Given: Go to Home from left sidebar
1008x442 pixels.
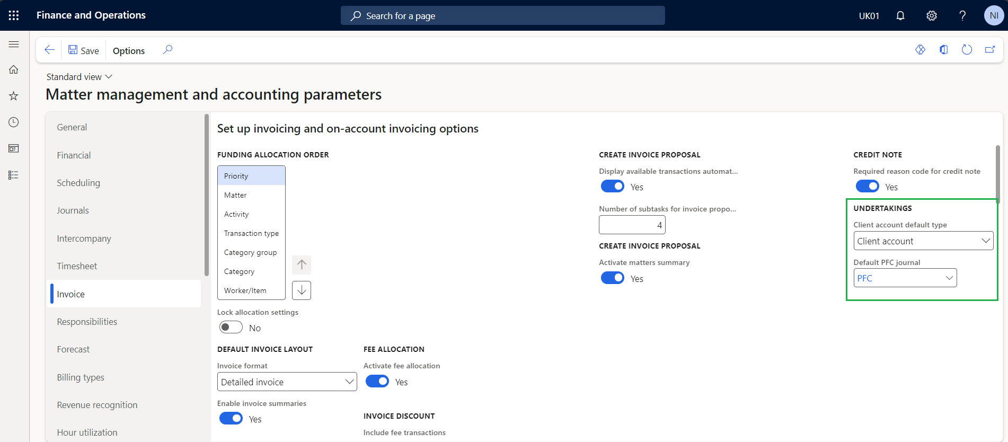Looking at the screenshot, I should (x=14, y=70).
